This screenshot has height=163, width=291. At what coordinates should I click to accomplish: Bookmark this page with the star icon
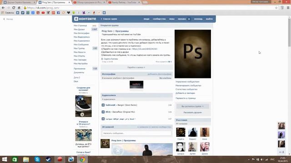point(276,8)
